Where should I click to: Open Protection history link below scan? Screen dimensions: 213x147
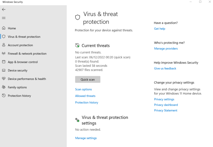click(x=87, y=103)
